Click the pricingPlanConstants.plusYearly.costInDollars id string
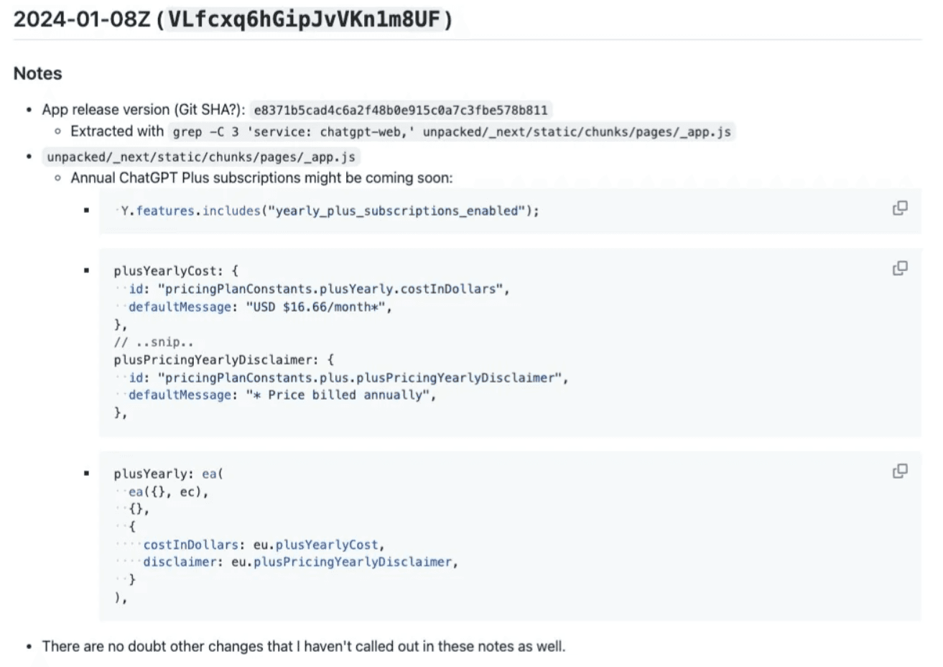 tap(332, 289)
